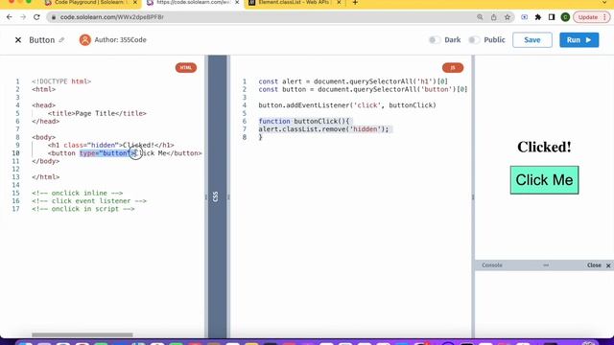Click the Author: 355Code text

120,40
